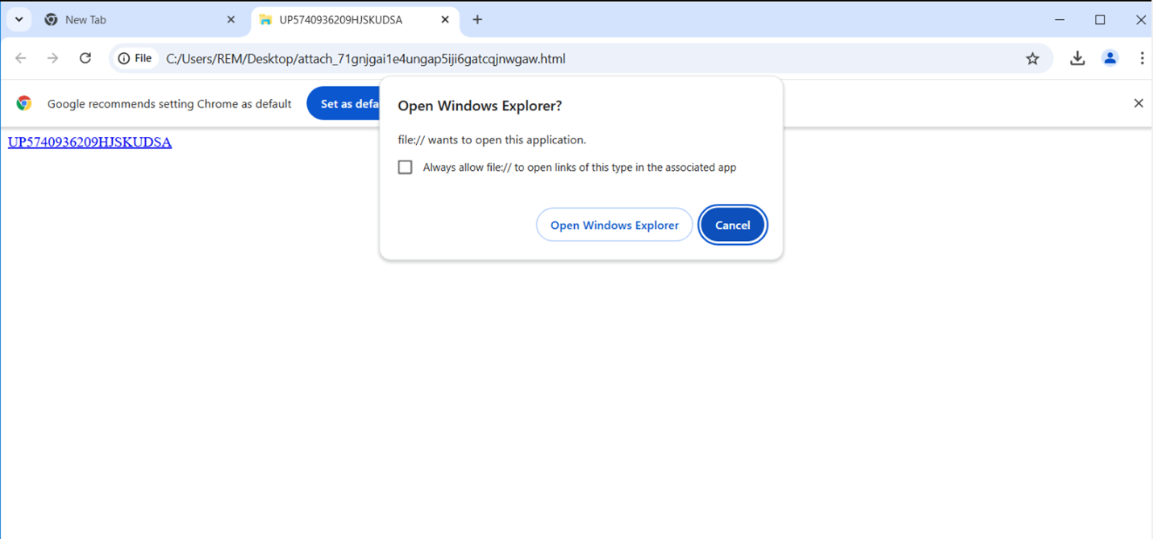Open the three-dot Chrome menu
This screenshot has width=1153, height=539.
point(1142,58)
